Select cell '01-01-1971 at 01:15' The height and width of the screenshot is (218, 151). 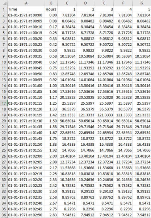(x=26, y=103)
